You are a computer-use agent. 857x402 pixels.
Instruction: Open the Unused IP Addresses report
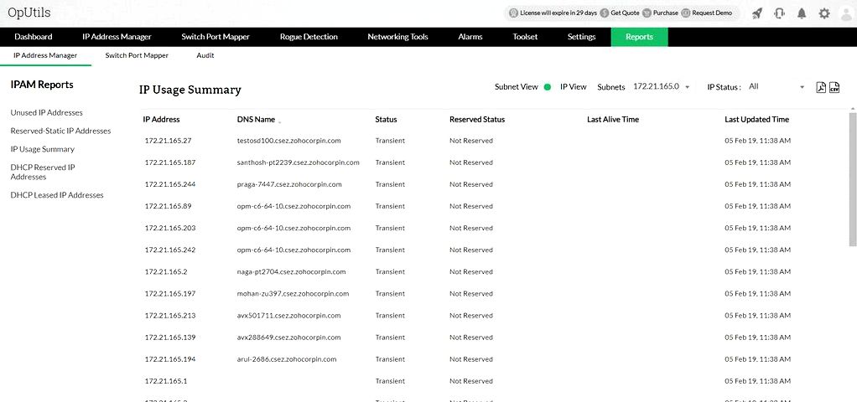tap(46, 112)
